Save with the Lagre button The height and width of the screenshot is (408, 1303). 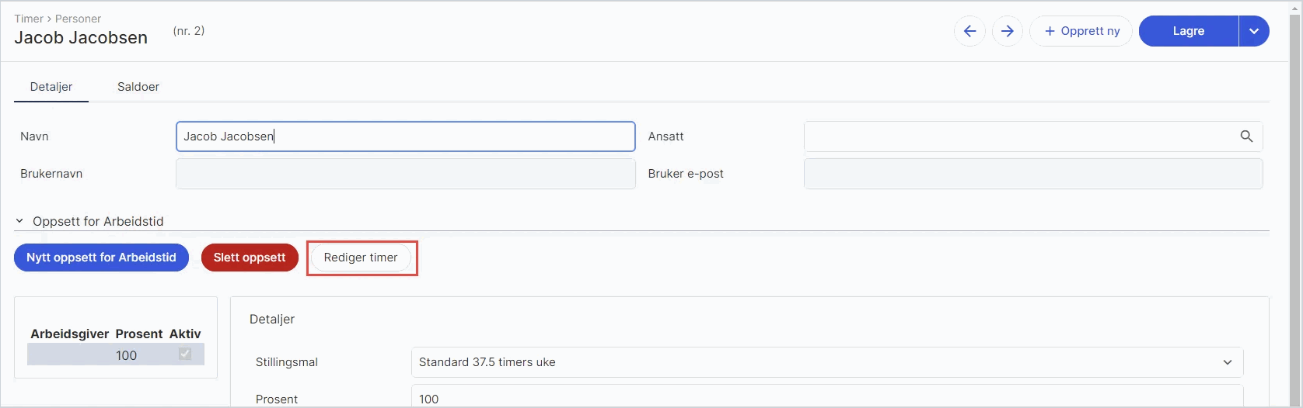pyautogui.click(x=1189, y=31)
